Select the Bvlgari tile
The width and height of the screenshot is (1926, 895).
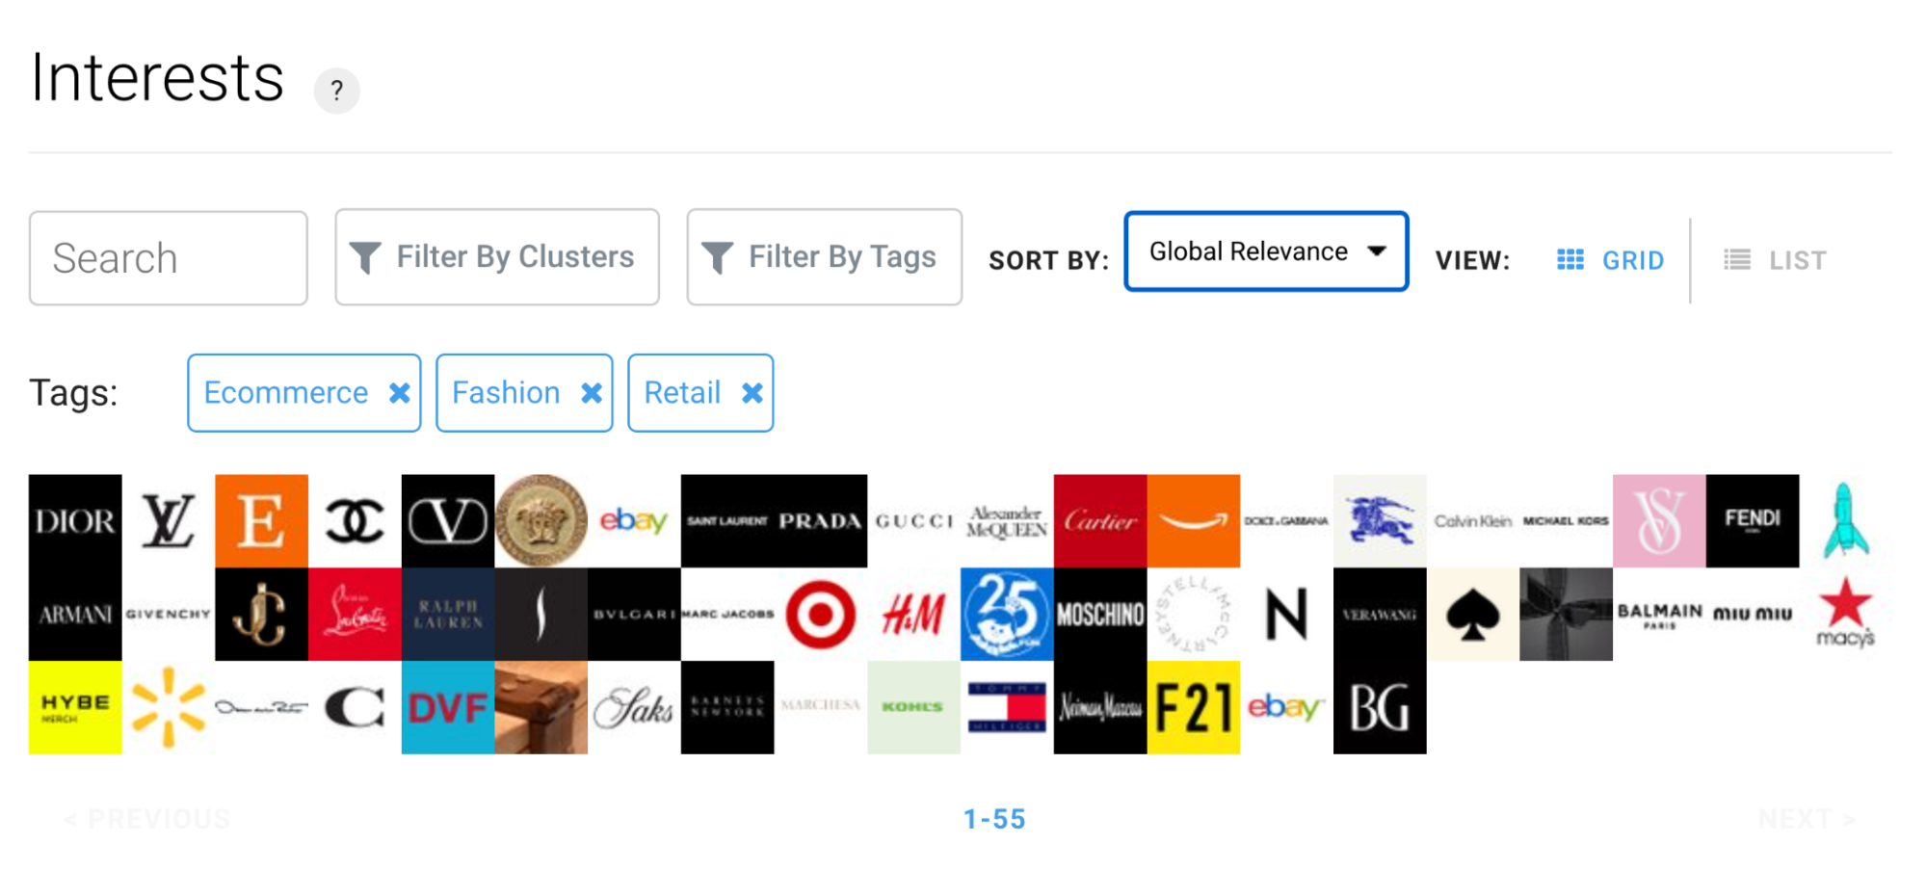[x=634, y=614]
